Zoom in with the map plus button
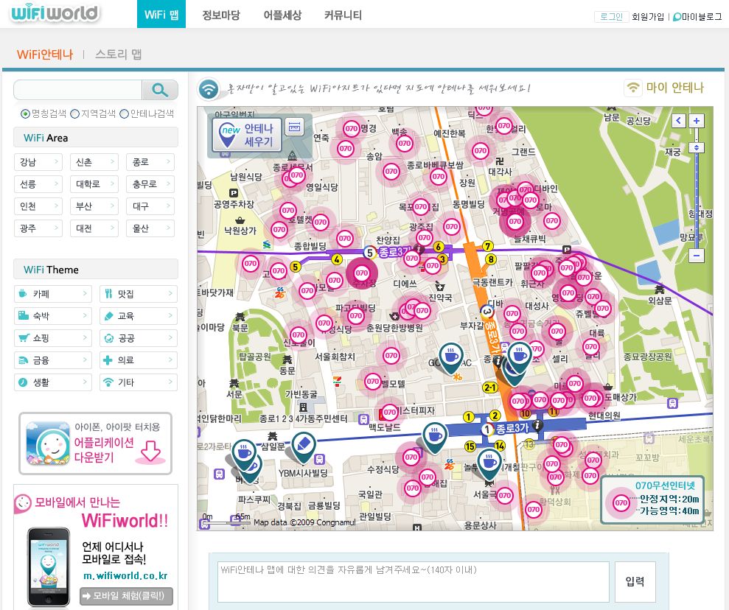Screen dimensions: 729x610 697,121
